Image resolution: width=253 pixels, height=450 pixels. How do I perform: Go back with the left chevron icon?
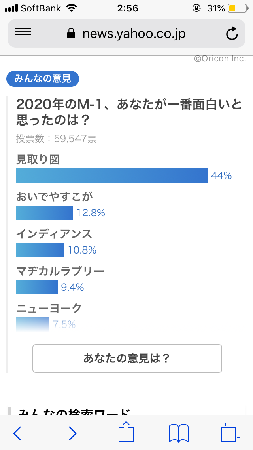pyautogui.click(x=17, y=433)
